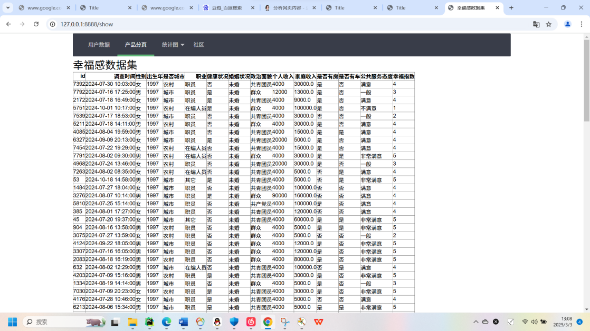Click the 公共服务态度 column header
Screen dimensions: 590x331
click(376, 76)
